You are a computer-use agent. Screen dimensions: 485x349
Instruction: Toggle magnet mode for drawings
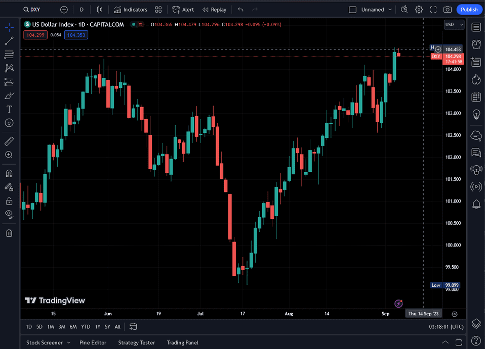coord(9,173)
